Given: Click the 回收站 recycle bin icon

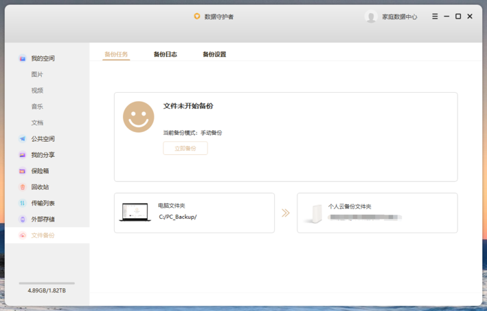Looking at the screenshot, I should (x=23, y=187).
